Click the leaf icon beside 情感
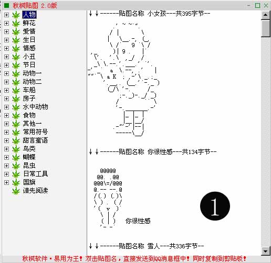This screenshot has width=271, height=263. click(16, 48)
